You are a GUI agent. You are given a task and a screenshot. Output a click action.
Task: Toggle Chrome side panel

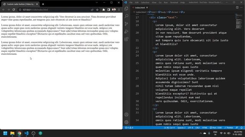coord(109,10)
